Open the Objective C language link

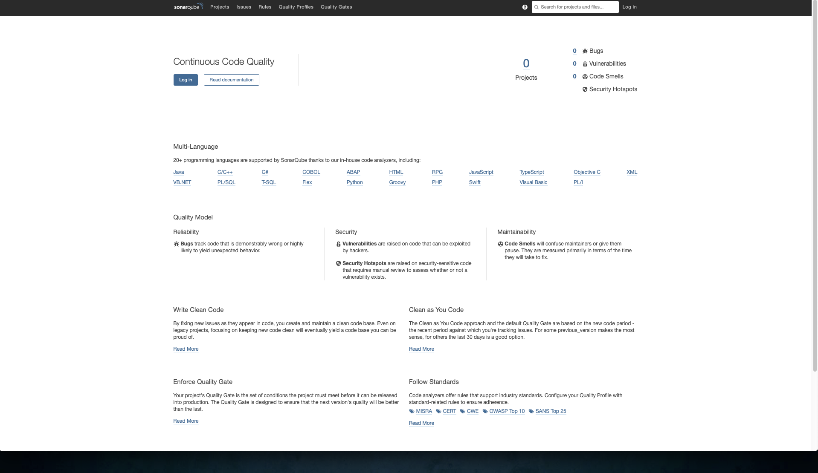[x=587, y=172]
